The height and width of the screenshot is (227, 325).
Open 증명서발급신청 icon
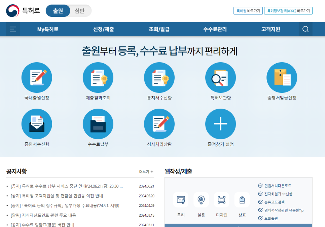(x=282, y=78)
